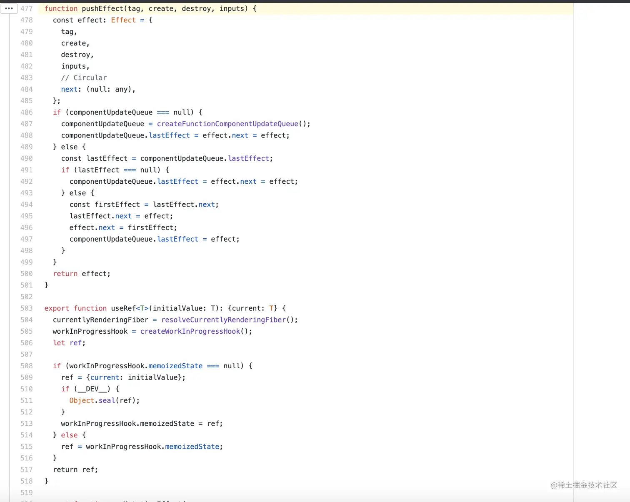
Task: Click 'return ref;' line
Action: pos(75,470)
